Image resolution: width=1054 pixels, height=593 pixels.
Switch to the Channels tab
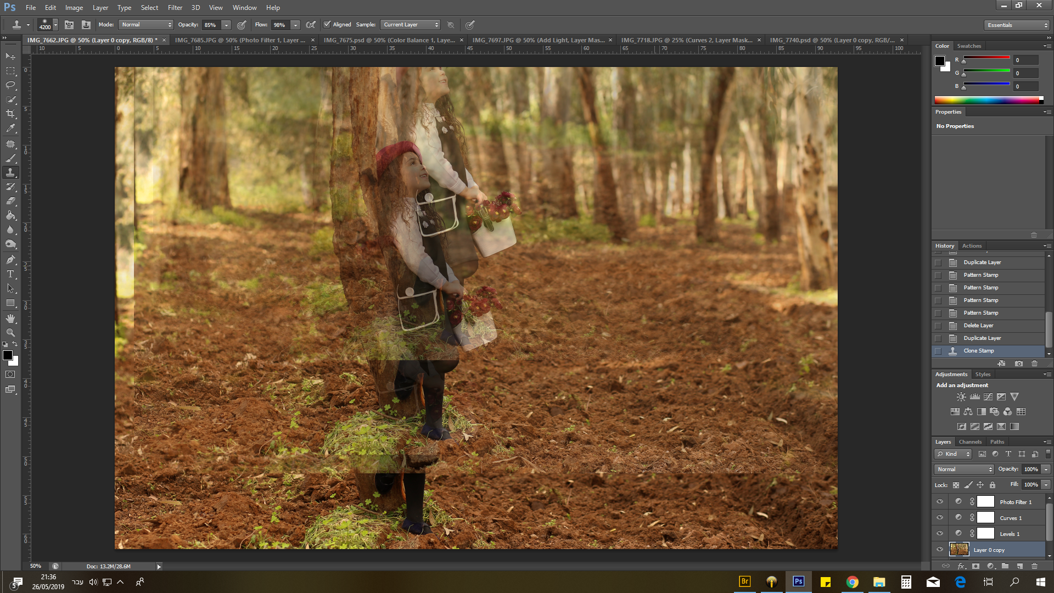[970, 442]
